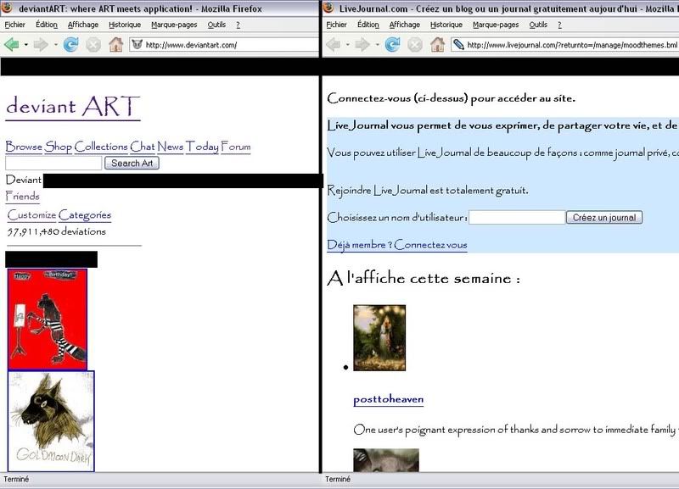This screenshot has width=679, height=489.
Task: Click the A l'affiche cette semaine heading
Action: click(424, 278)
